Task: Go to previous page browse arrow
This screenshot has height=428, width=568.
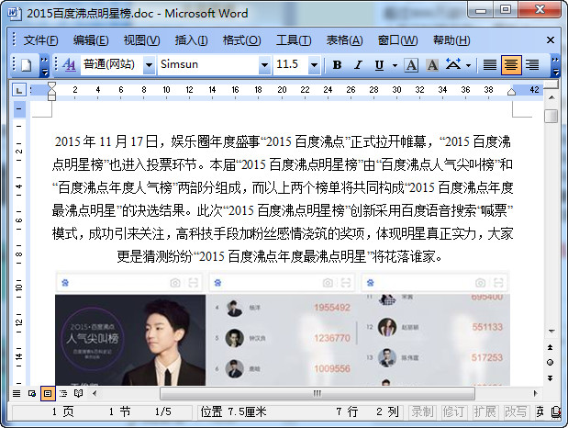Action: [551, 347]
